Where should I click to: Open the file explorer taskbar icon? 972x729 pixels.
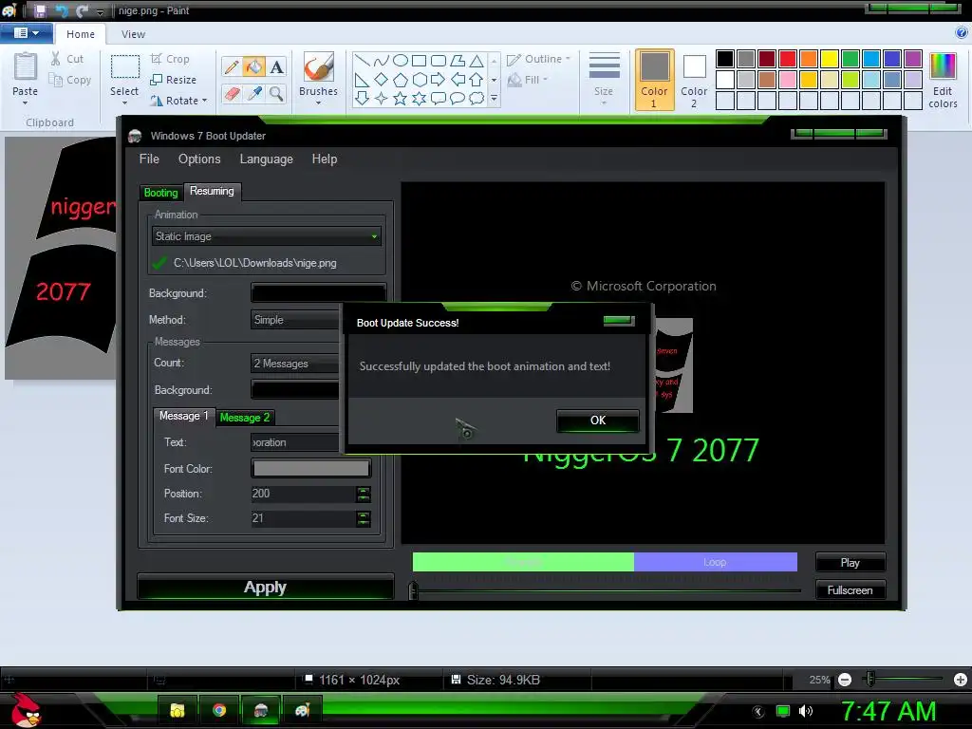[x=178, y=710]
